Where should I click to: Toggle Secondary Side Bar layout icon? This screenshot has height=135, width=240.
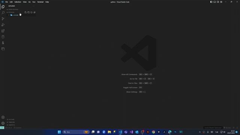click(218, 2)
